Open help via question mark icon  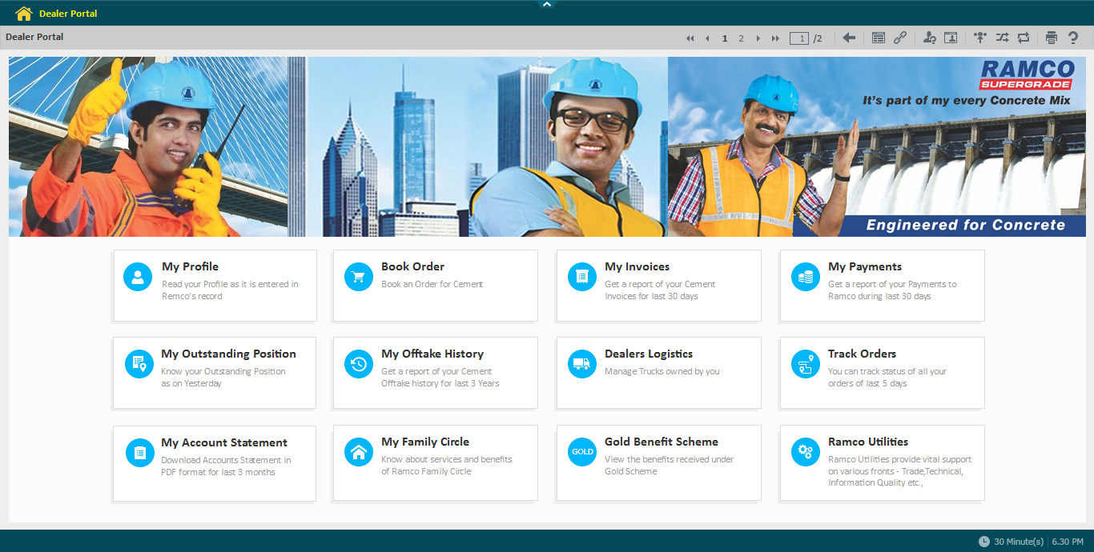coord(1073,38)
